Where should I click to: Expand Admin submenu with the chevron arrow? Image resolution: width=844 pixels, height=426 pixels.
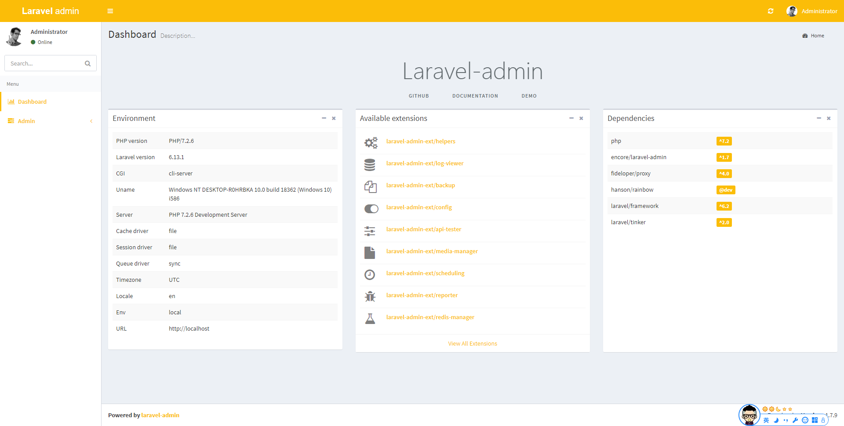point(91,121)
